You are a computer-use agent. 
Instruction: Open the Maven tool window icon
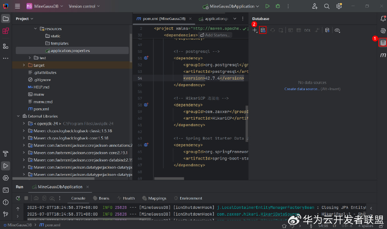(383, 55)
